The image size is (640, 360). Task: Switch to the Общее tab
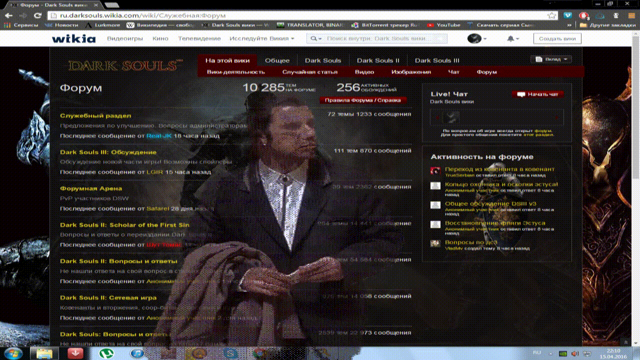277,60
